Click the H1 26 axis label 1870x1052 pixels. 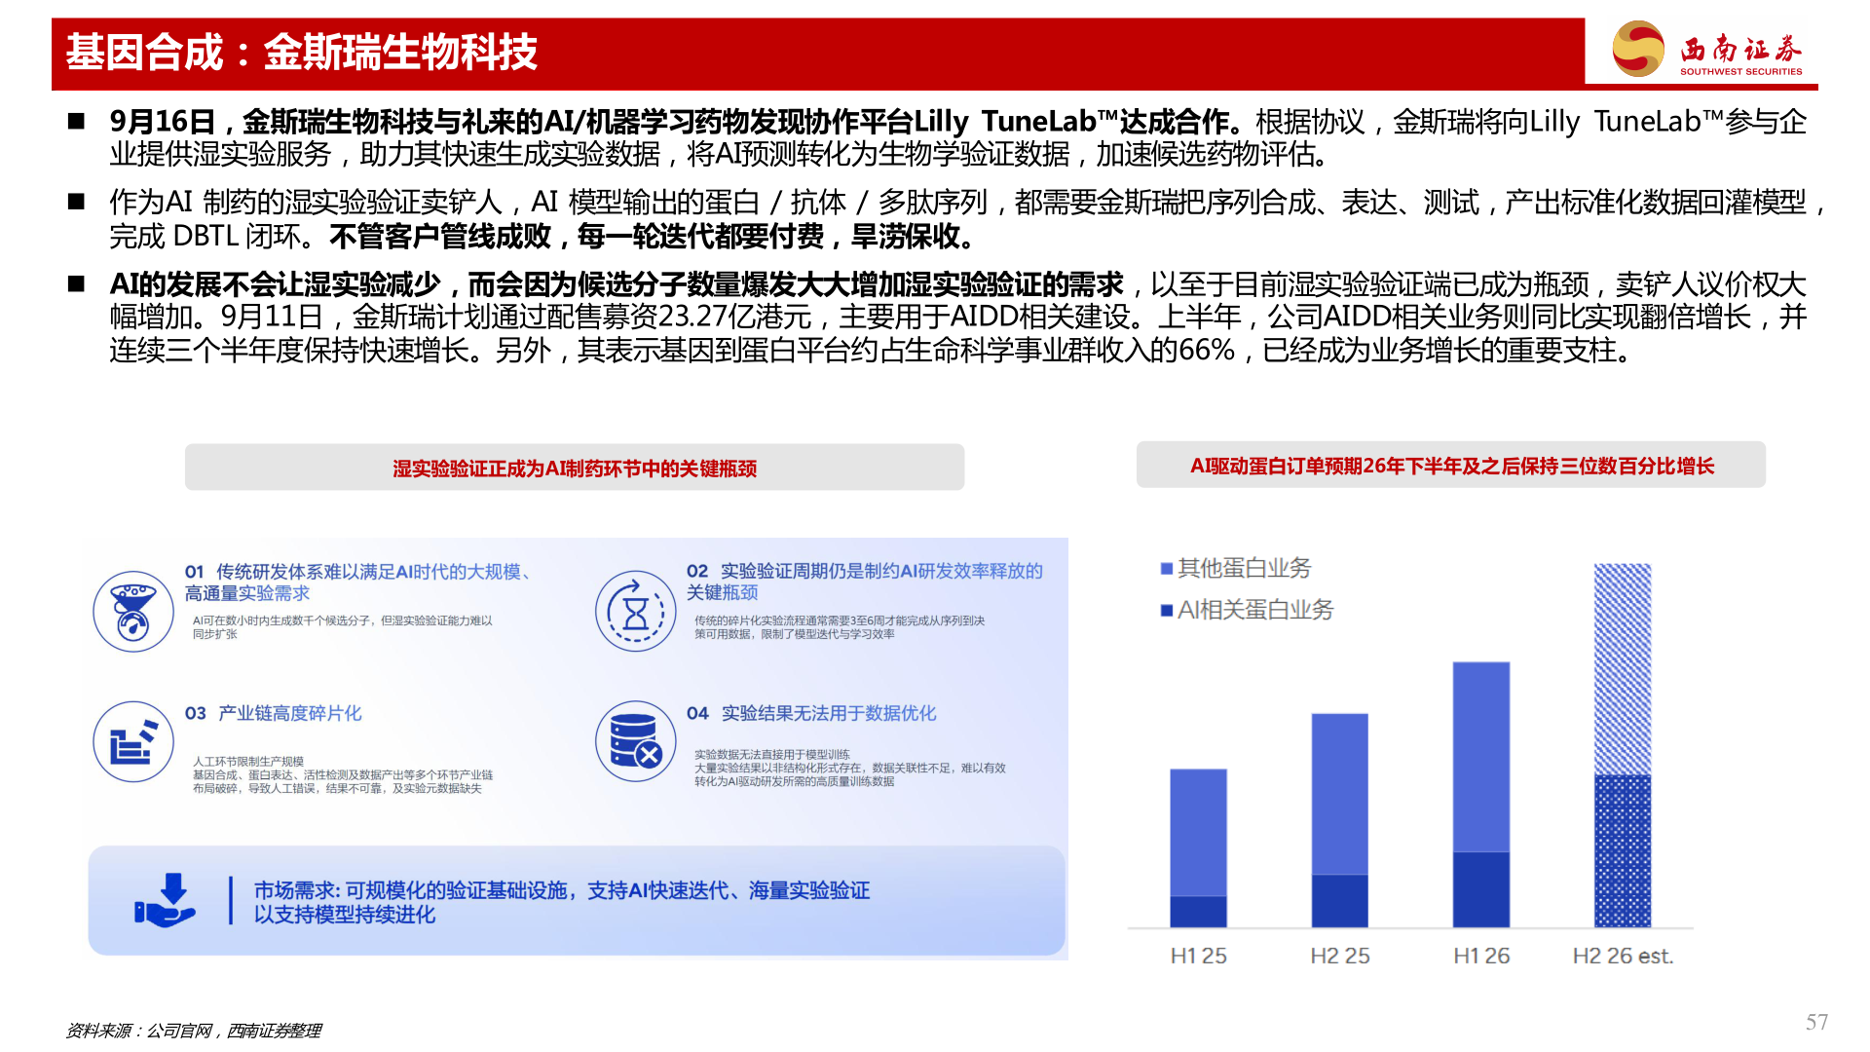[1481, 957]
